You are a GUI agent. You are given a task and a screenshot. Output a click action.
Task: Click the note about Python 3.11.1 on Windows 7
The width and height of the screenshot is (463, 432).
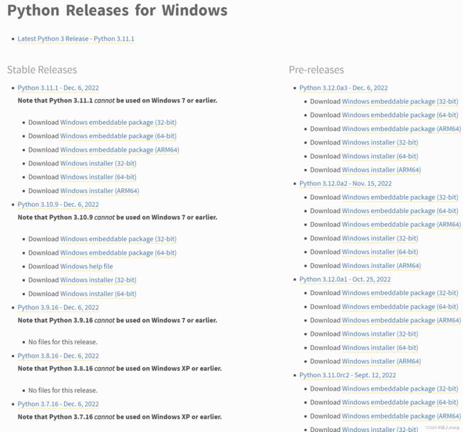tap(118, 101)
